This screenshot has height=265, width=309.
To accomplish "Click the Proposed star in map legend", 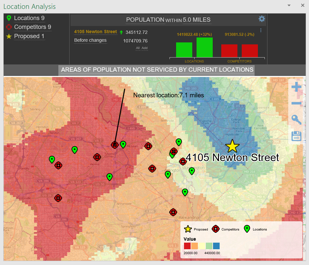I will [188, 229].
